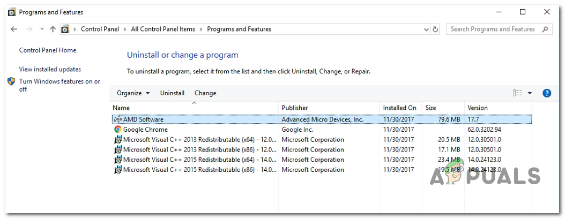This screenshot has width=565, height=219.
Task: Click the view options icon
Action: 517,93
